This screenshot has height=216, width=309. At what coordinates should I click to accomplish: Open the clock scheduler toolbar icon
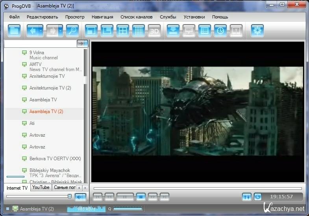[x=220, y=31]
